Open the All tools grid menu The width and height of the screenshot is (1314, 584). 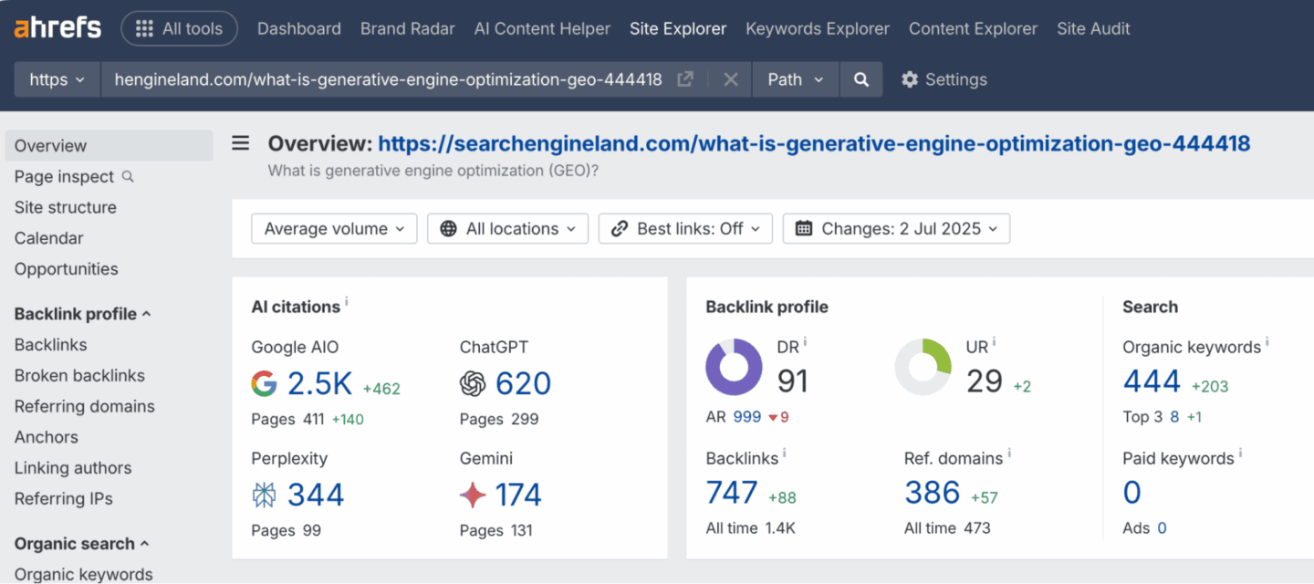tap(179, 28)
